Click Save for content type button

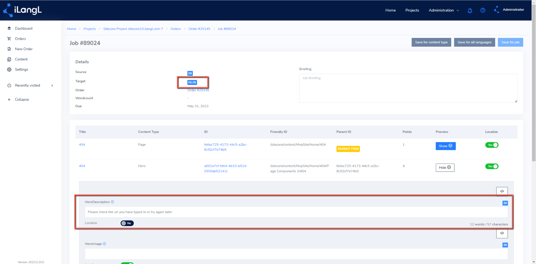(431, 42)
